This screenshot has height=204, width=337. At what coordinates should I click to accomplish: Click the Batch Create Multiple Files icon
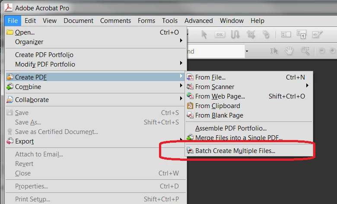pyautogui.click(x=190, y=151)
